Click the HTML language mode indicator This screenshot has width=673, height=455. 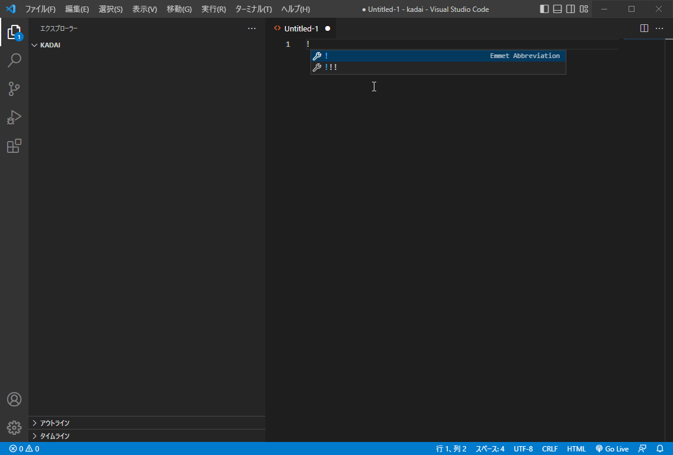(576, 449)
